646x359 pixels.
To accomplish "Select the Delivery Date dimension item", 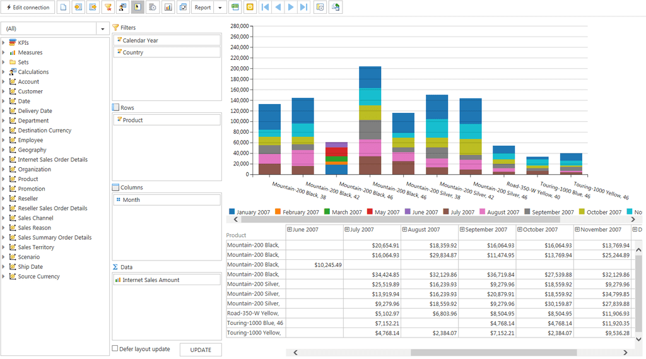I will click(x=35, y=111).
